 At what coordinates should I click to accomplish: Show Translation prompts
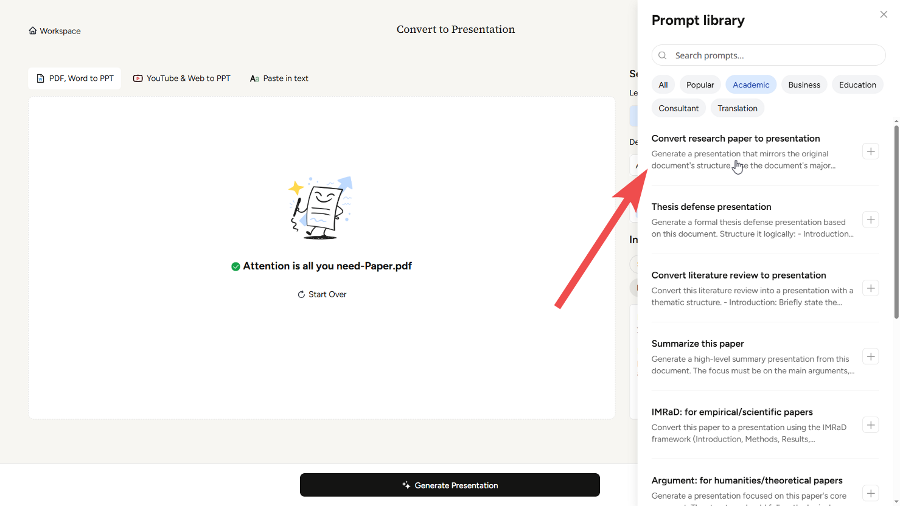[x=737, y=108]
